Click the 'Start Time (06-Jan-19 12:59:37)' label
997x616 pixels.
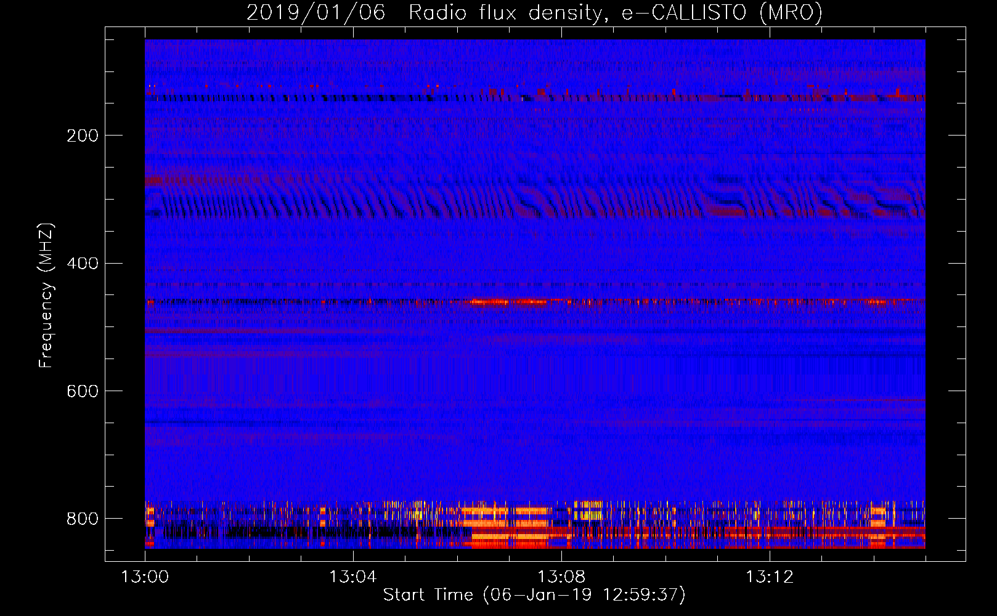pos(534,595)
